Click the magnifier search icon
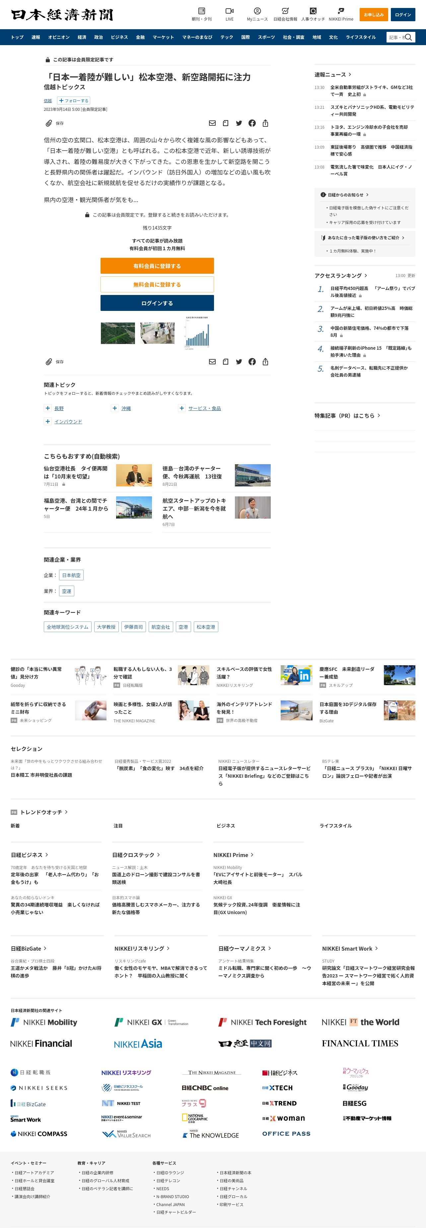The width and height of the screenshot is (426, 1228). pyautogui.click(x=408, y=37)
